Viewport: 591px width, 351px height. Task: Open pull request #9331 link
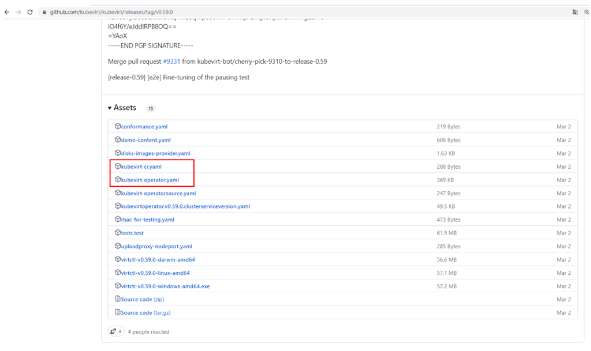171,61
